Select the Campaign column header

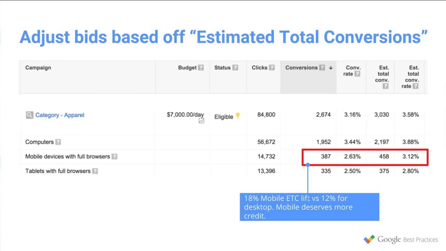(38, 68)
